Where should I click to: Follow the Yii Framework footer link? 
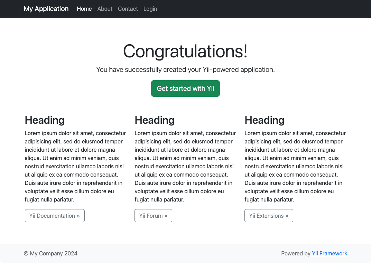coord(330,253)
